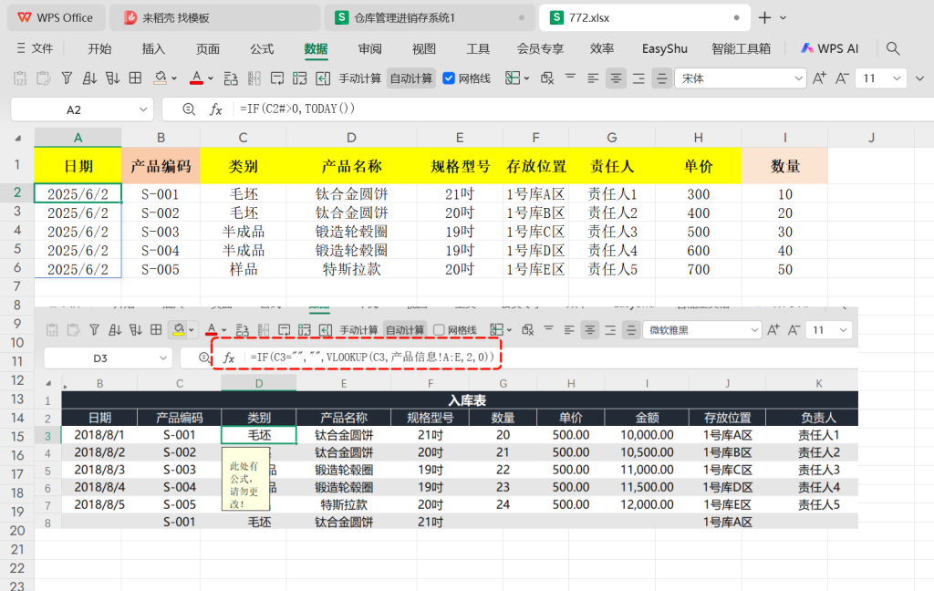Set top vertical alignment icon
This screenshot has height=591, width=934.
click(570, 77)
